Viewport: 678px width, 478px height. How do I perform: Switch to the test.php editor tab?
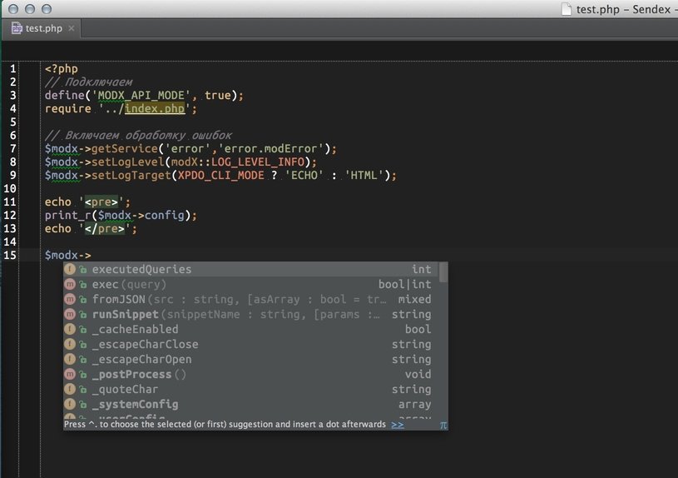tap(43, 28)
